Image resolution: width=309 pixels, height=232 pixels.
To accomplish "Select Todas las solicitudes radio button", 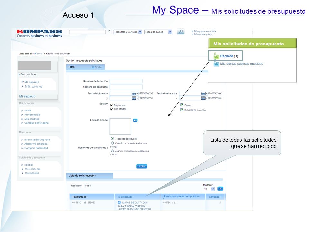I will click(x=112, y=139).
